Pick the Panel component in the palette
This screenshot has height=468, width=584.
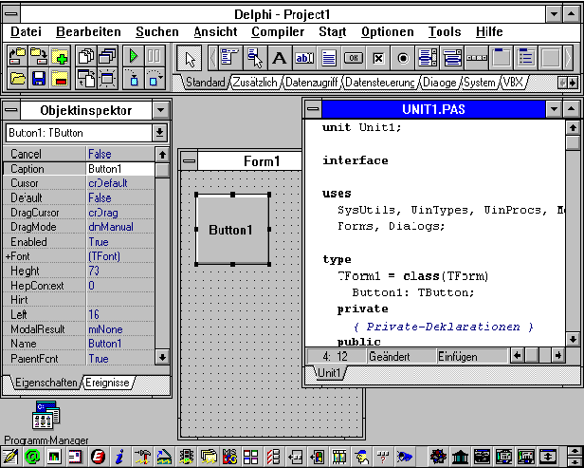pyautogui.click(x=551, y=58)
